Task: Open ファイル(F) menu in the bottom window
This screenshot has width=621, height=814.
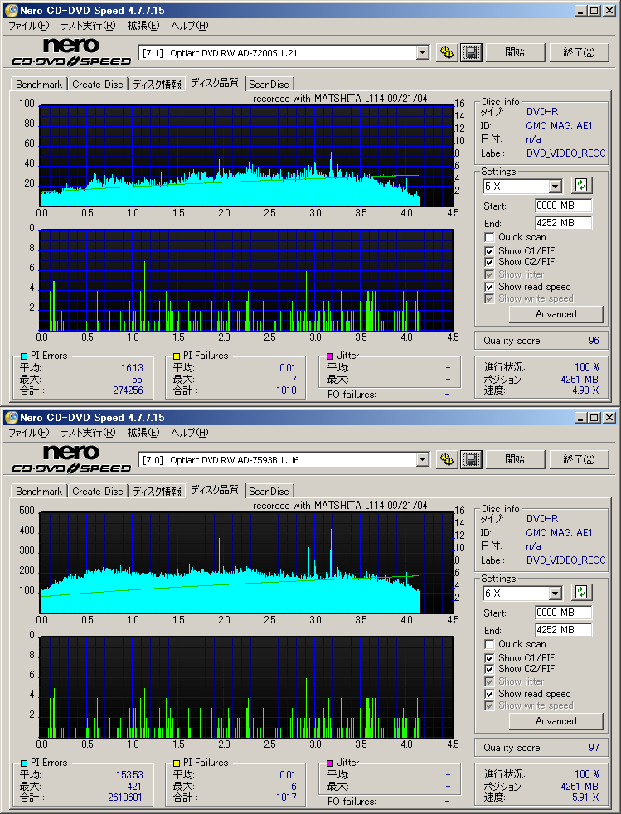Action: pyautogui.click(x=28, y=433)
